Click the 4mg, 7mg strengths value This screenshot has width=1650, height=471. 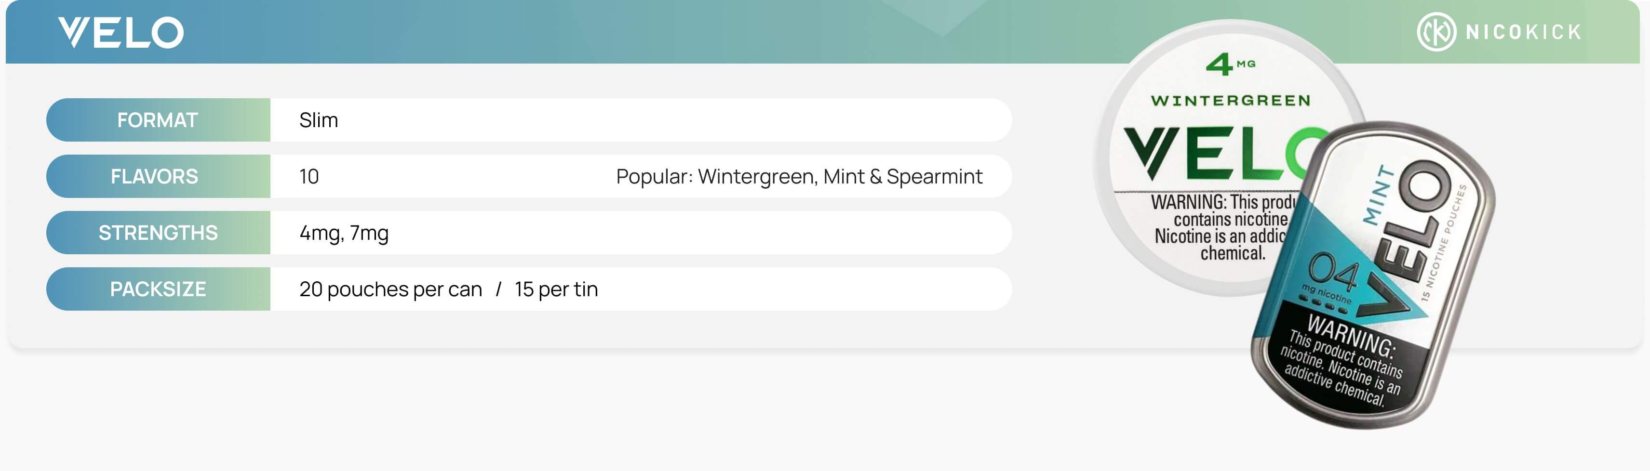tap(344, 233)
